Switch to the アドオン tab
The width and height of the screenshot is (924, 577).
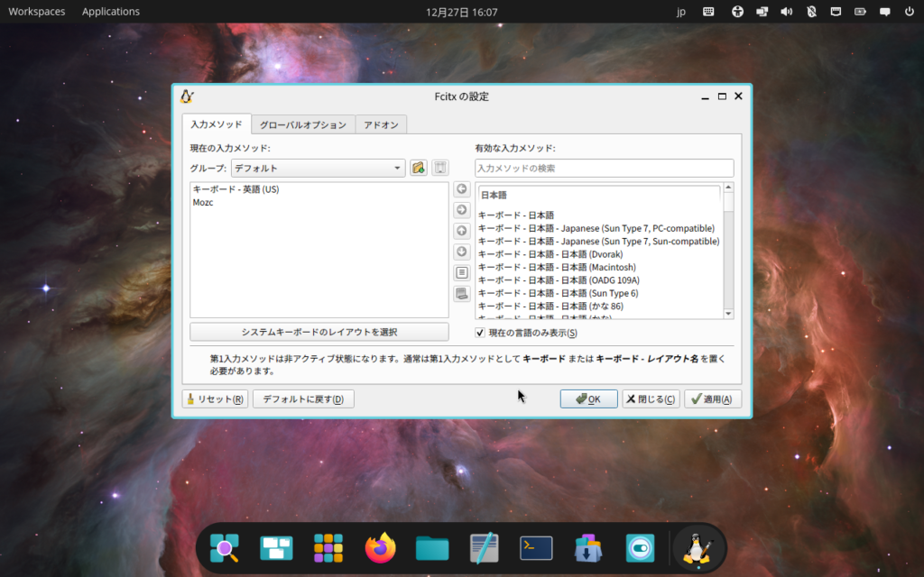pyautogui.click(x=381, y=124)
